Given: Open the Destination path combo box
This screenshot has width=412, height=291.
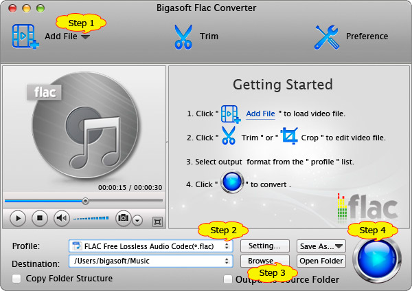Looking at the screenshot, I should click(151, 261).
